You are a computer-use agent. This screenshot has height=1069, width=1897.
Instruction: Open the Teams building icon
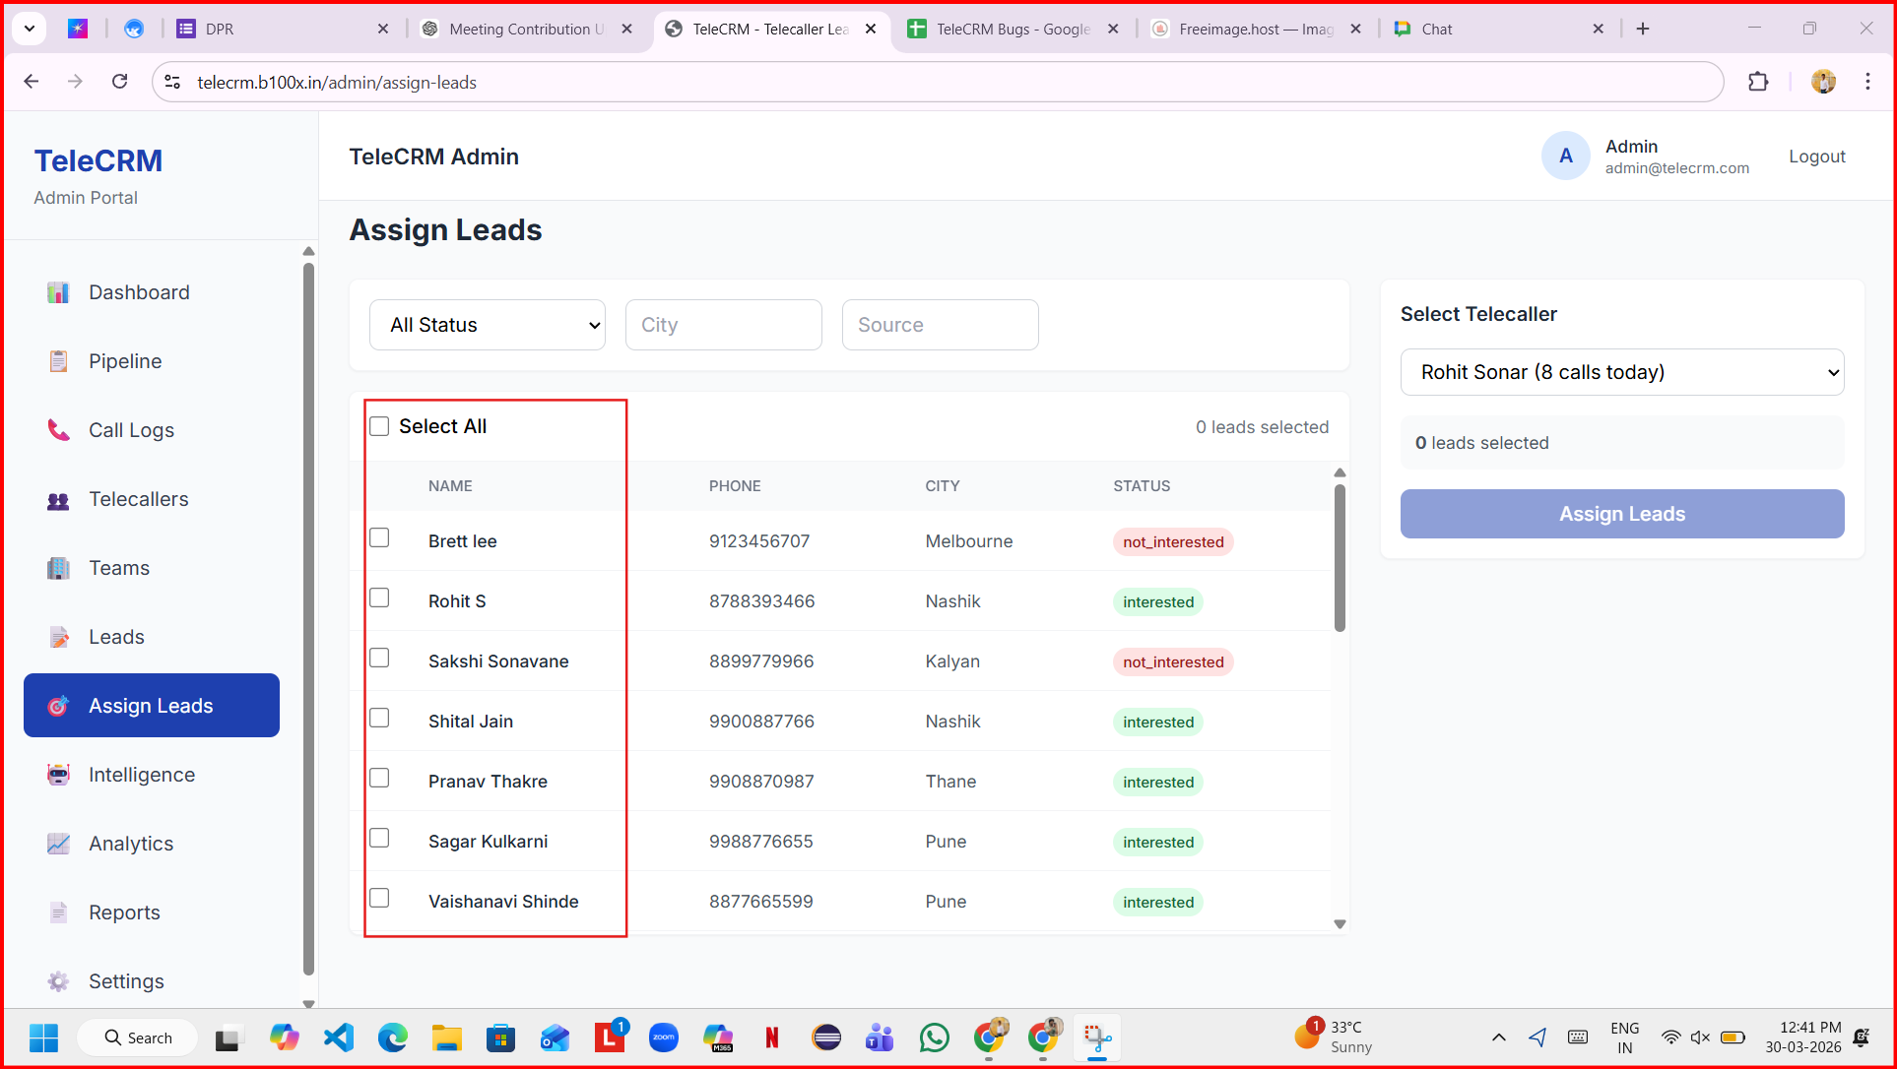[58, 568]
